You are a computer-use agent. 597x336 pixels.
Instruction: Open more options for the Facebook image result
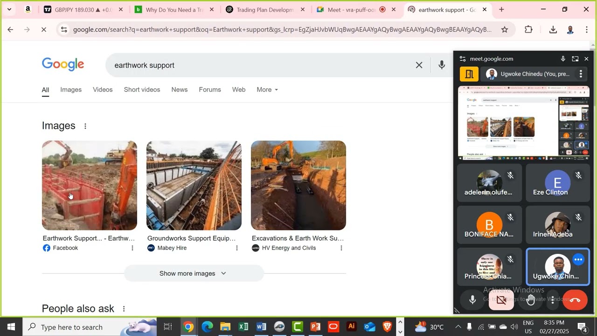132,248
